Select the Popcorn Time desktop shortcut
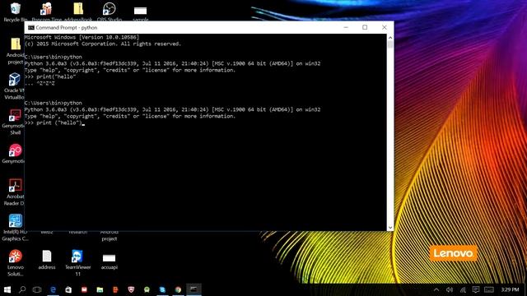The width and height of the screenshot is (527, 296). point(46,12)
